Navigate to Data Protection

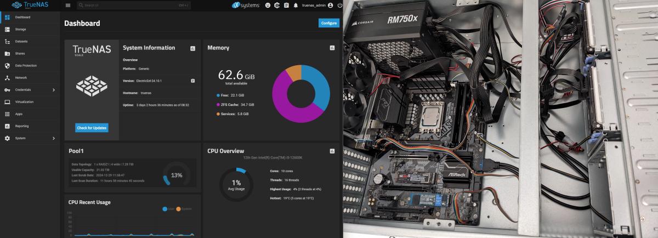26,65
